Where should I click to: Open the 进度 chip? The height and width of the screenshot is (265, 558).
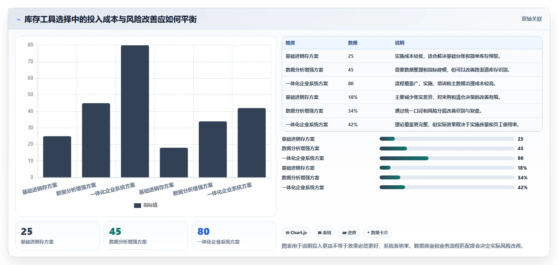349,233
